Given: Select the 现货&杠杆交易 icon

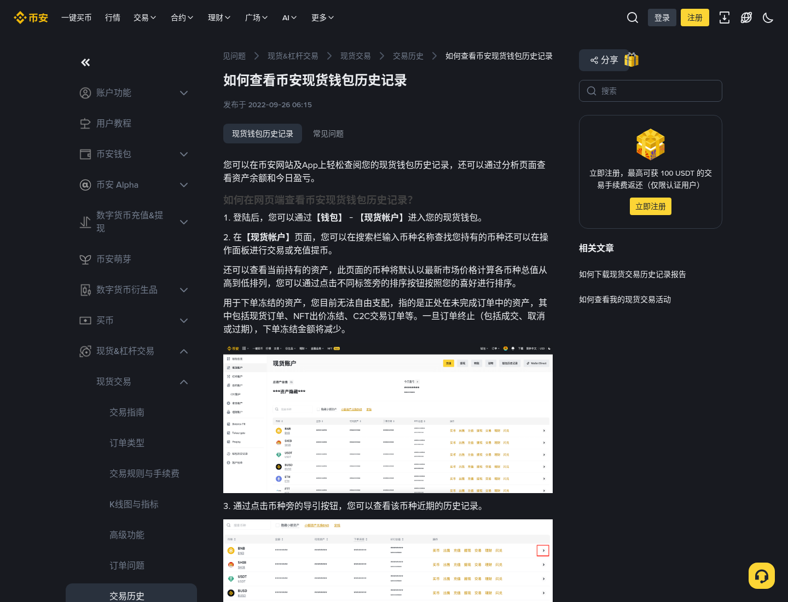Looking at the screenshot, I should tap(85, 351).
